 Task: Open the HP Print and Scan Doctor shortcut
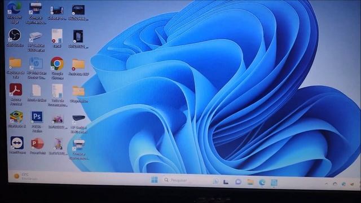click(36, 68)
